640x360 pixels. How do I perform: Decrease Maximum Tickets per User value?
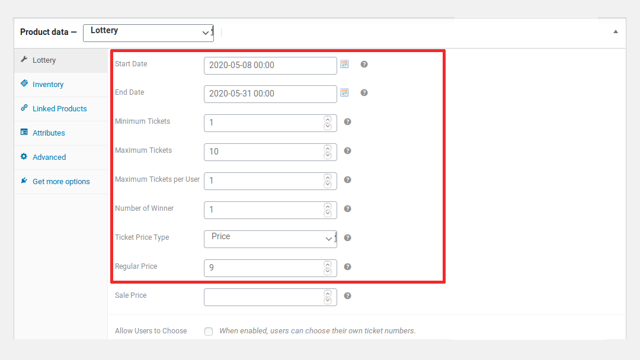pos(327,184)
